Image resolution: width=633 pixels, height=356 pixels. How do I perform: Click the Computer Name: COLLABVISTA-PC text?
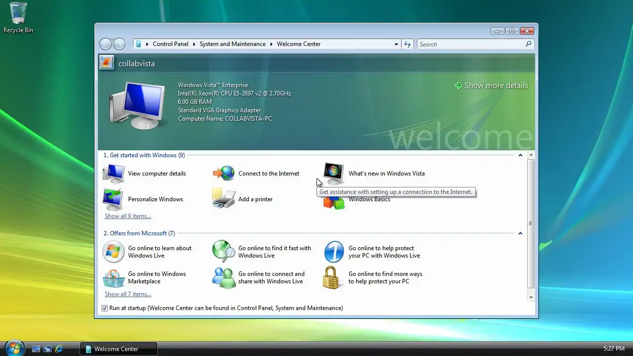coord(225,119)
